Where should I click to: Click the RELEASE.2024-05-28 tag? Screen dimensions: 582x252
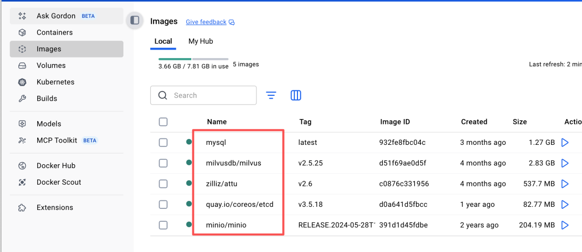[337, 225]
